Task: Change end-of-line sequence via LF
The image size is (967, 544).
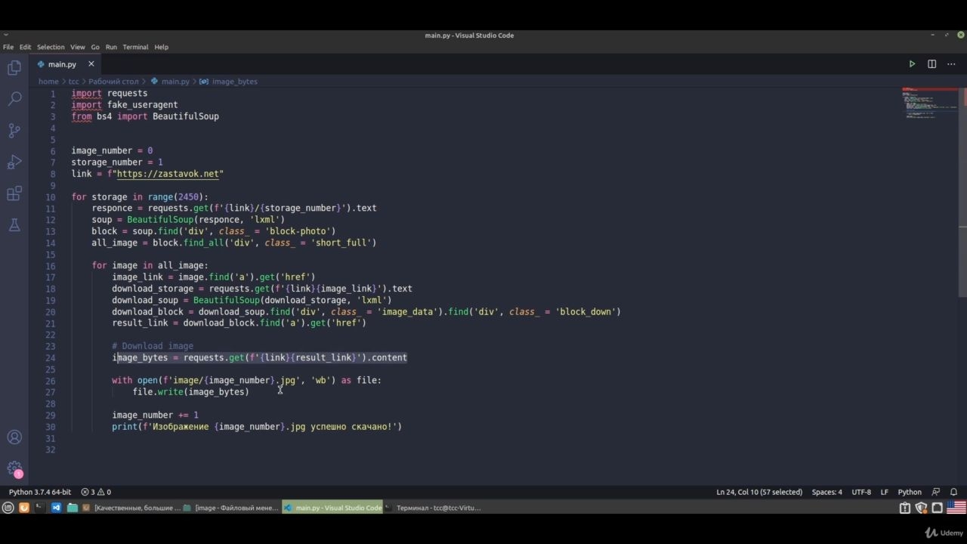Action: point(884,492)
